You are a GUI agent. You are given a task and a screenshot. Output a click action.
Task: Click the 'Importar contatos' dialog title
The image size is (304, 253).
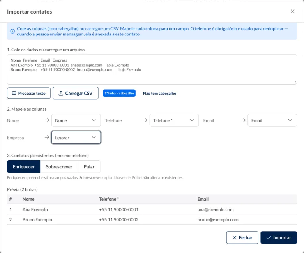30,12
